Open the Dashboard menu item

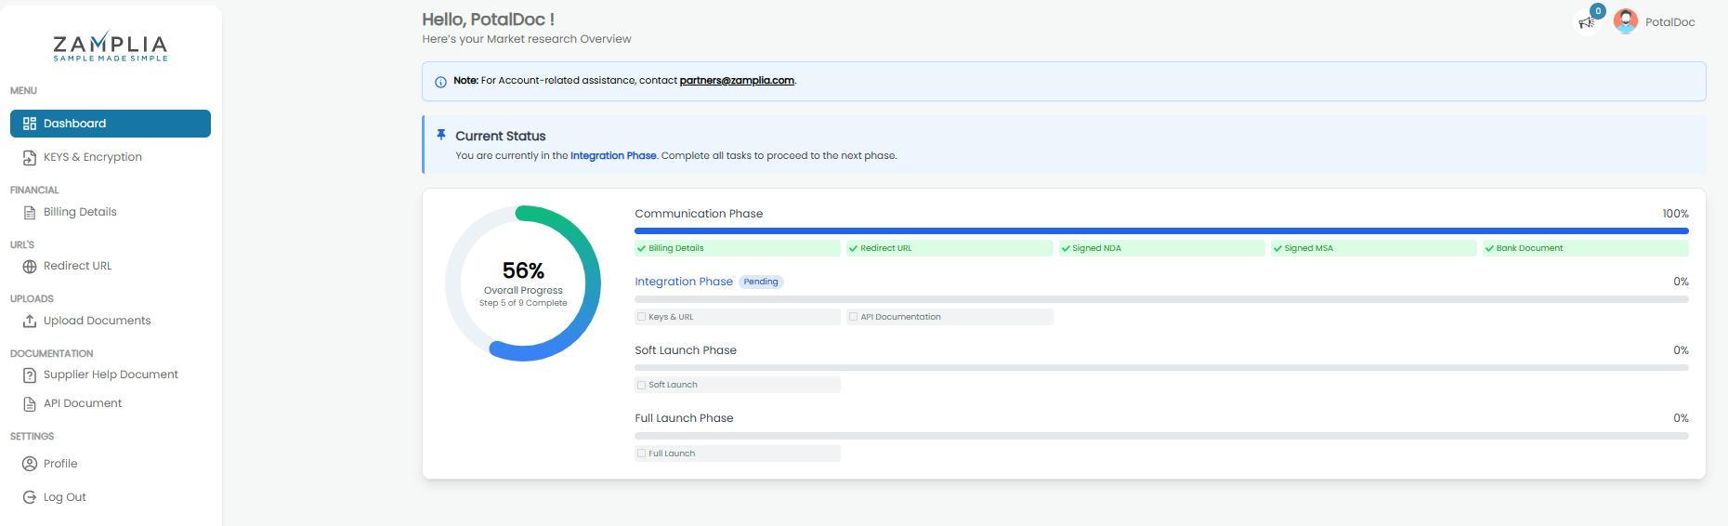111,124
